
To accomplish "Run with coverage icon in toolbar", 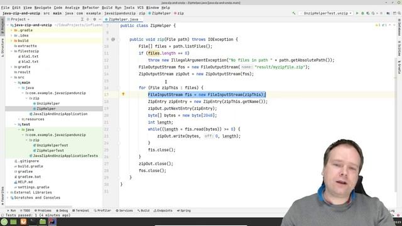I will [368, 13].
